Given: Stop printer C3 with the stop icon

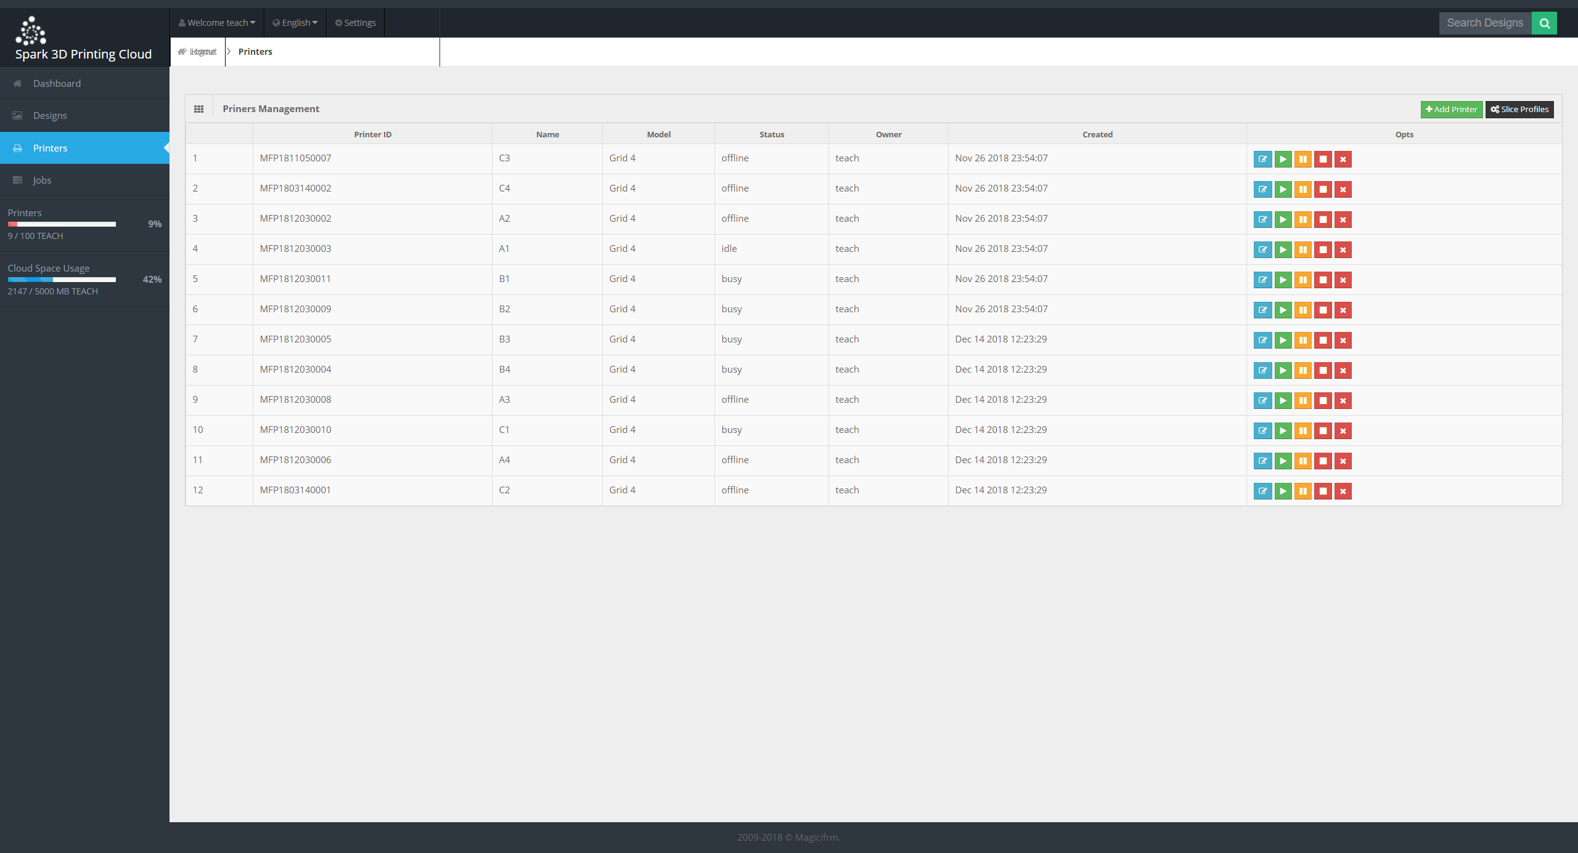Looking at the screenshot, I should click(x=1323, y=159).
